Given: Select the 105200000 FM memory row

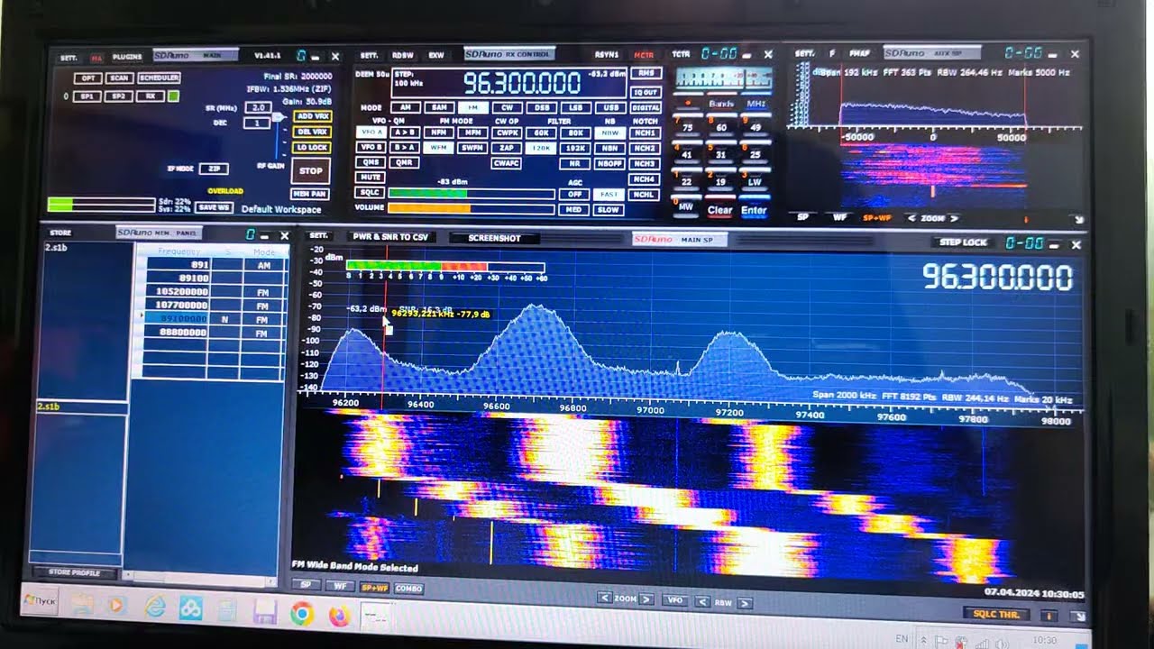Looking at the screenshot, I should (211, 292).
